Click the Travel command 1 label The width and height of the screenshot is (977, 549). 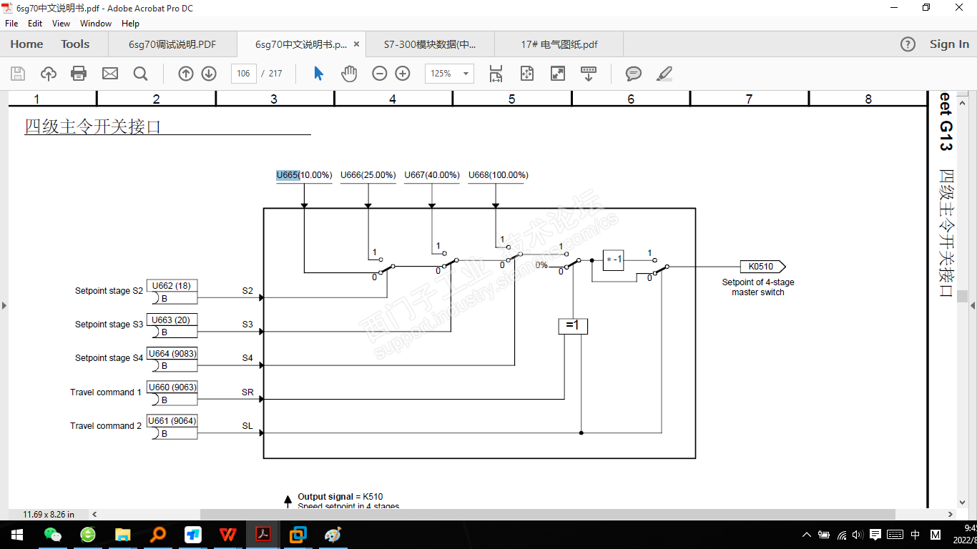click(106, 392)
